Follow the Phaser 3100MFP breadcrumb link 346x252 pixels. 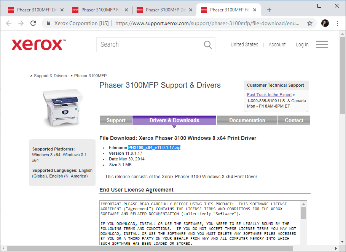[90, 76]
